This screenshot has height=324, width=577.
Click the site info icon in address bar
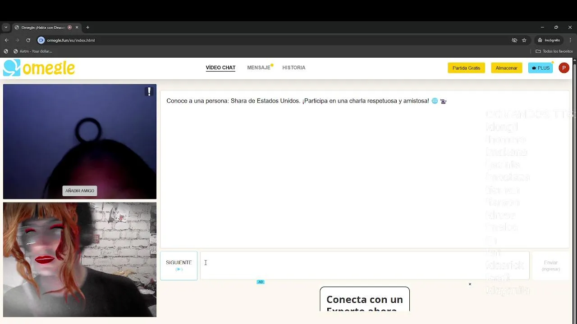pos(41,40)
